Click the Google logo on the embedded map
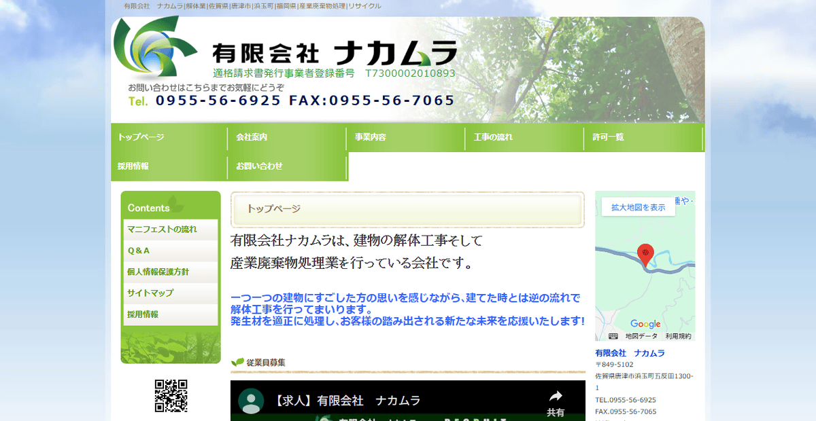The width and height of the screenshot is (816, 421). [646, 324]
